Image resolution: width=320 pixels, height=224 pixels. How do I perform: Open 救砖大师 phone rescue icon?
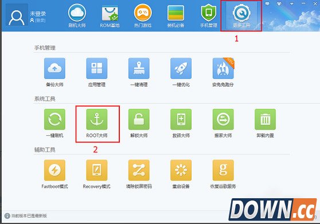pyautogui.click(x=181, y=119)
